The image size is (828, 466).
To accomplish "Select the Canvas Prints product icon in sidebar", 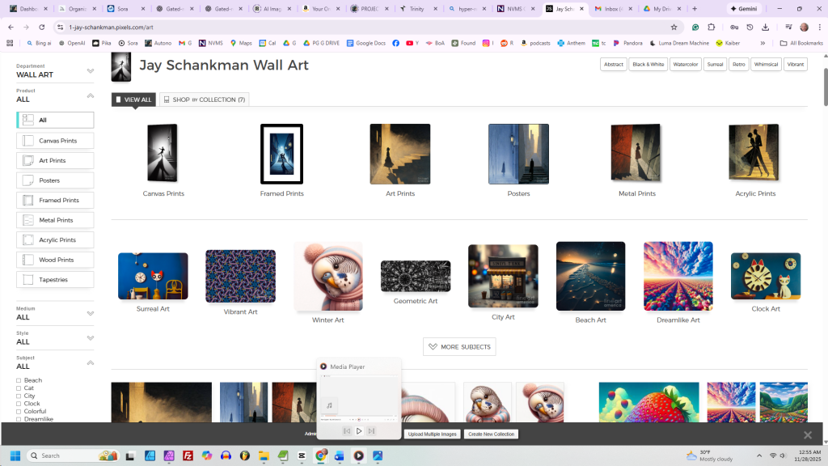I will (28, 141).
